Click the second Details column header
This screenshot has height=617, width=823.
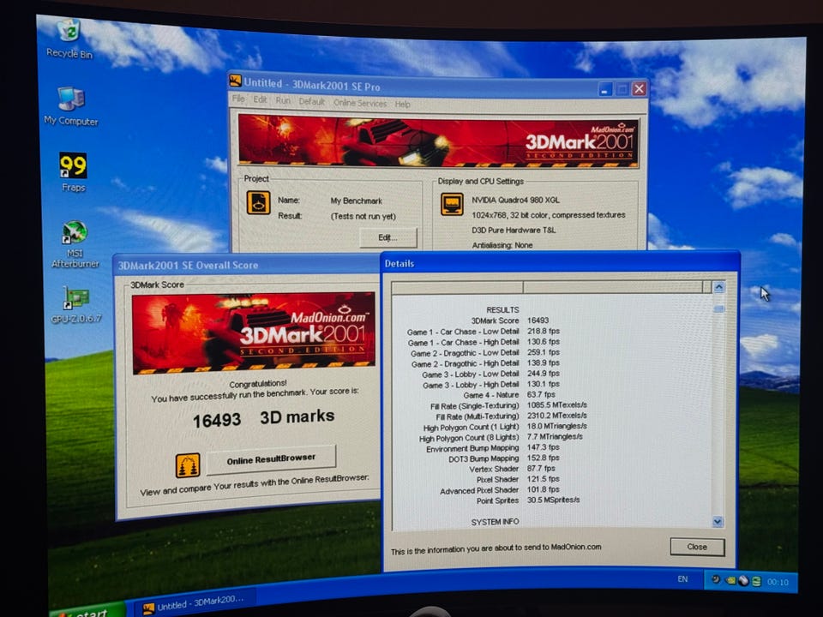pyautogui.click(x=613, y=287)
